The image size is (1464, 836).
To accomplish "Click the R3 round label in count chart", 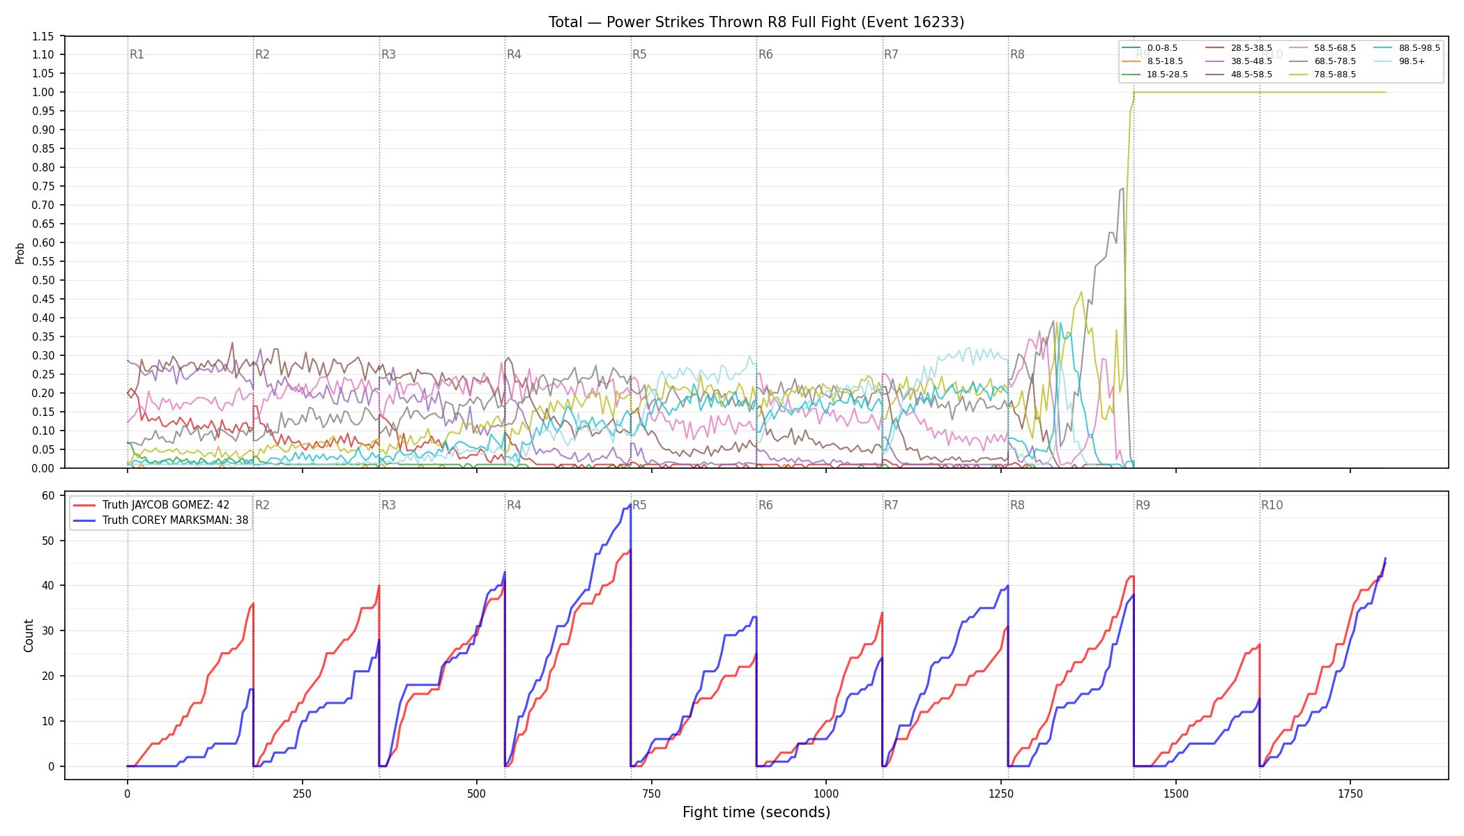I will click(388, 505).
